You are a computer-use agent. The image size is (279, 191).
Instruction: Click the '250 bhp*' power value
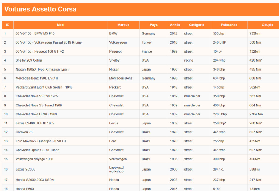[220, 123]
